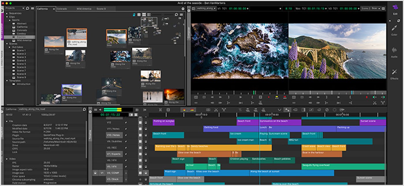
Task: Switch bin to script view icon
Action: pyautogui.click(x=149, y=14)
